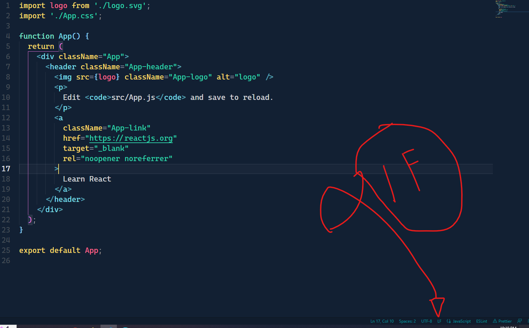
Task: Open the feedback icon in status bar
Action: 519,321
